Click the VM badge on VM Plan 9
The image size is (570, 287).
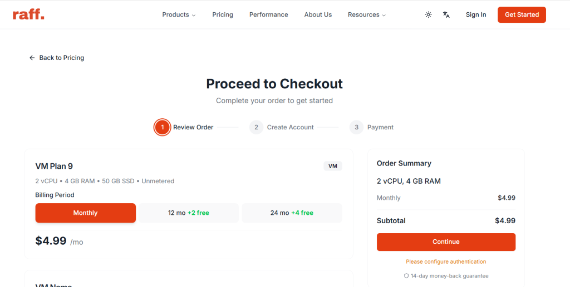(x=333, y=166)
